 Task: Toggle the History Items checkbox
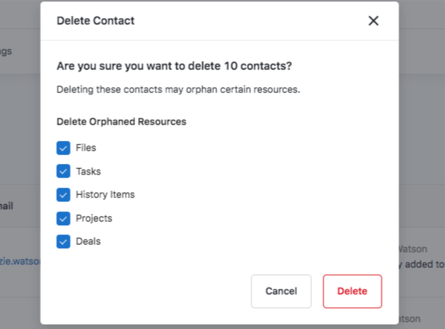(64, 195)
